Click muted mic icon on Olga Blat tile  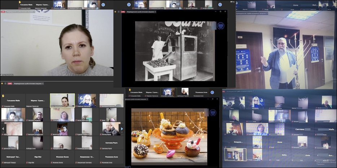tap(27, 163)
